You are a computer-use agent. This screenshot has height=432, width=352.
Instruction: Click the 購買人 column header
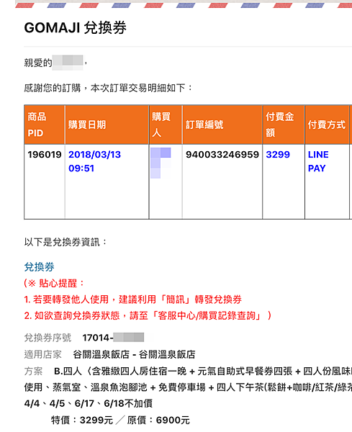coord(166,125)
